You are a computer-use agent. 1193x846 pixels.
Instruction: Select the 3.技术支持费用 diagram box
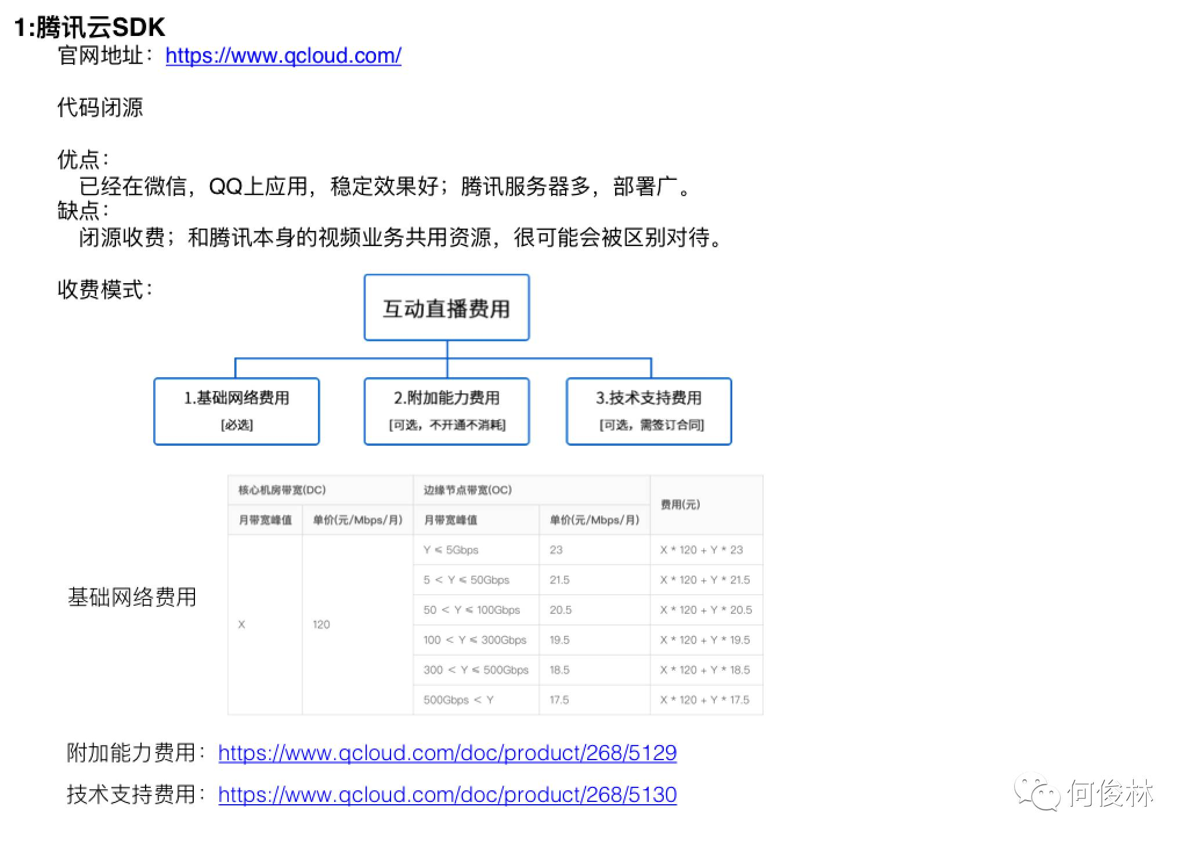click(648, 411)
